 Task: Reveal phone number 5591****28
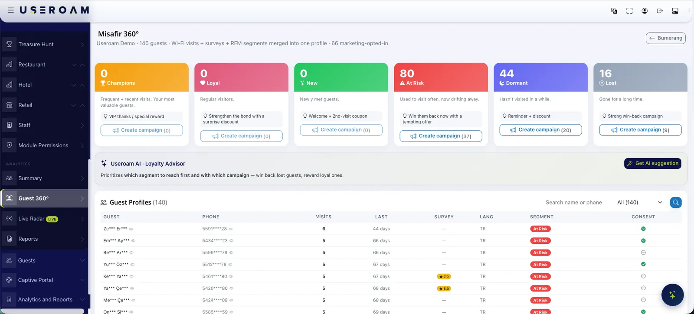[x=231, y=229]
